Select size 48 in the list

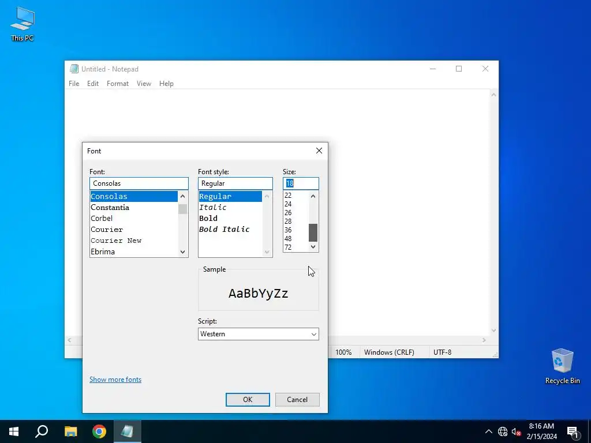296,238
